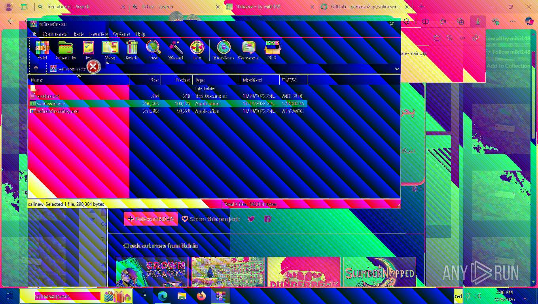Open the Crown Breakers game thumbnail
Viewport: 538px width, 304px height.
click(152, 272)
